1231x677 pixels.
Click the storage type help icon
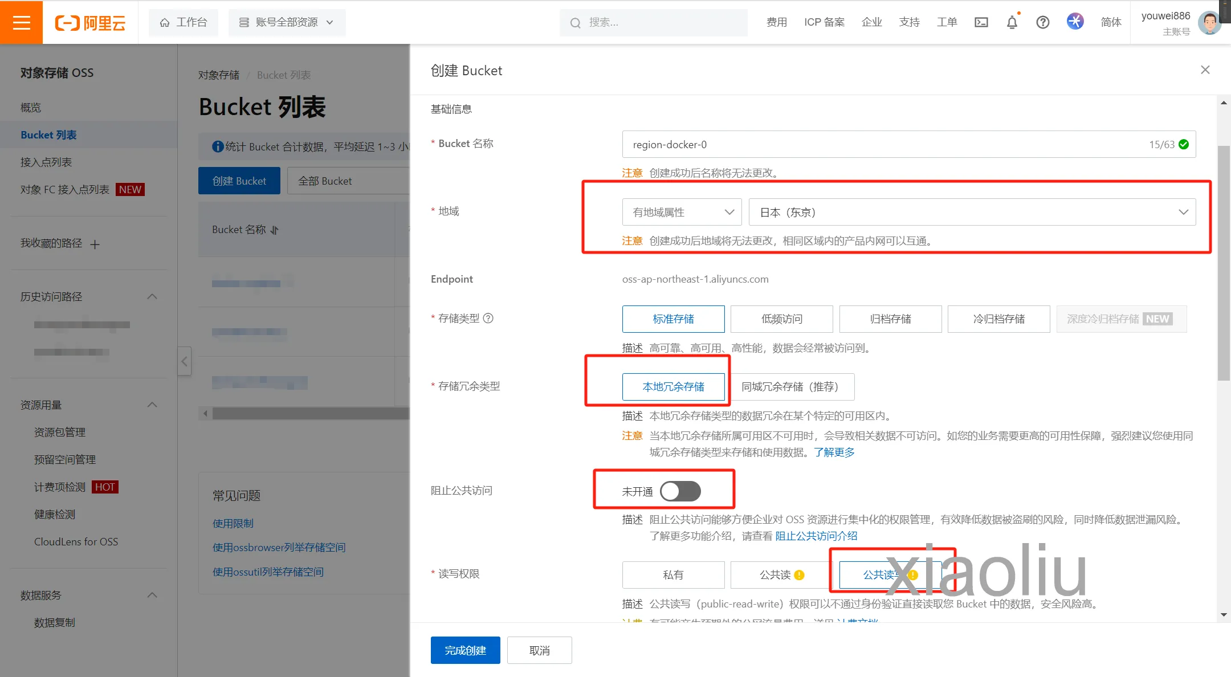488,318
